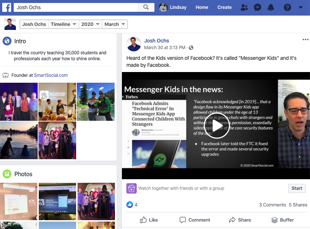
Task: Click the search magnifier button
Action: tap(146, 7)
